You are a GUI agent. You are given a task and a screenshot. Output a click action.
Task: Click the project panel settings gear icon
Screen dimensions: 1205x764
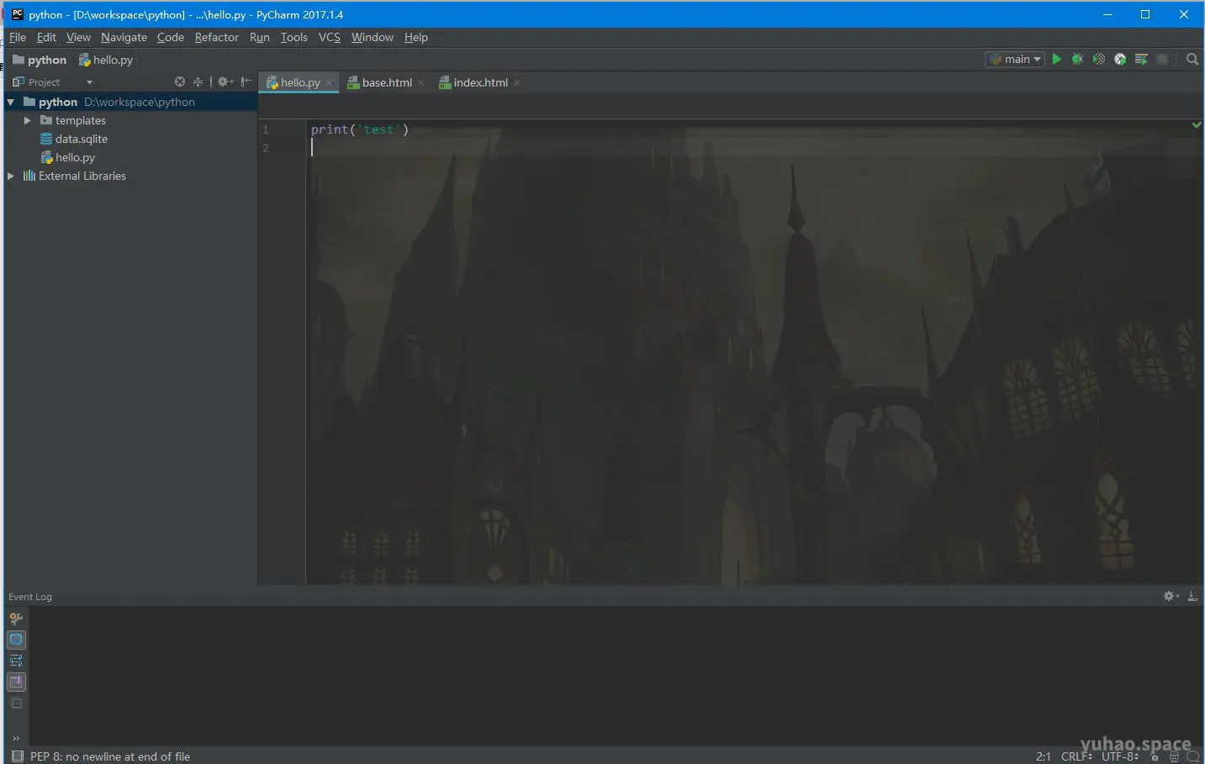click(x=222, y=82)
